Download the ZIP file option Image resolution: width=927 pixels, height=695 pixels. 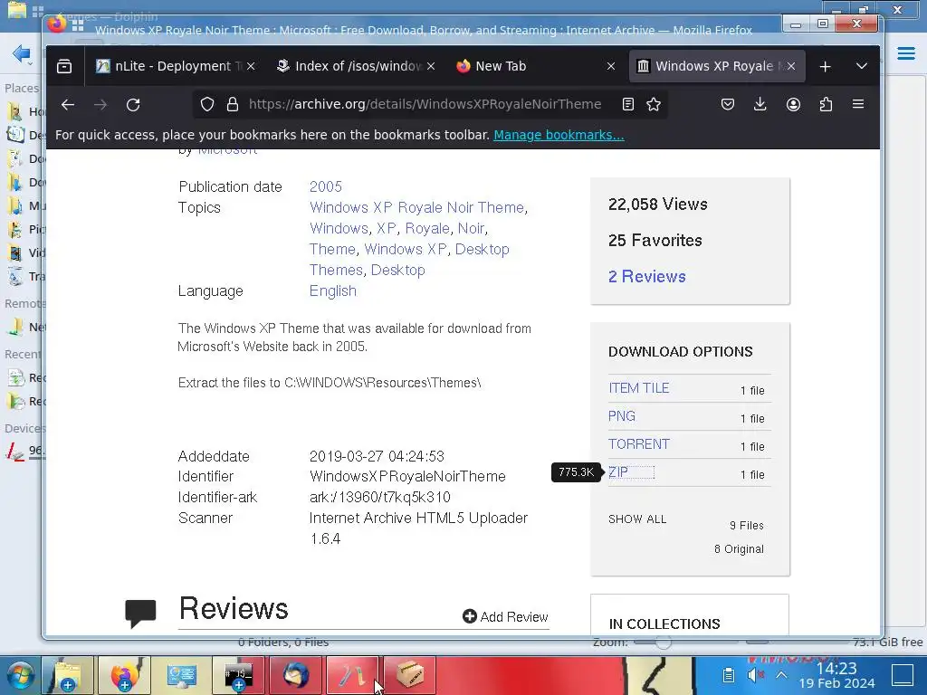pyautogui.click(x=618, y=472)
